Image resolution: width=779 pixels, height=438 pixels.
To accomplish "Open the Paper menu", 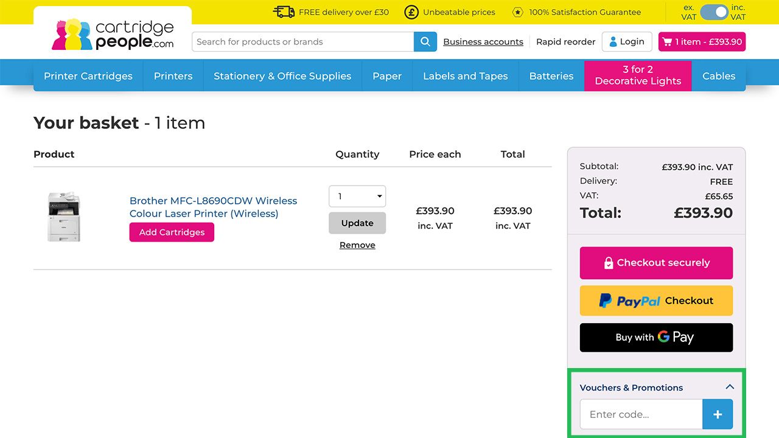I will coord(387,76).
